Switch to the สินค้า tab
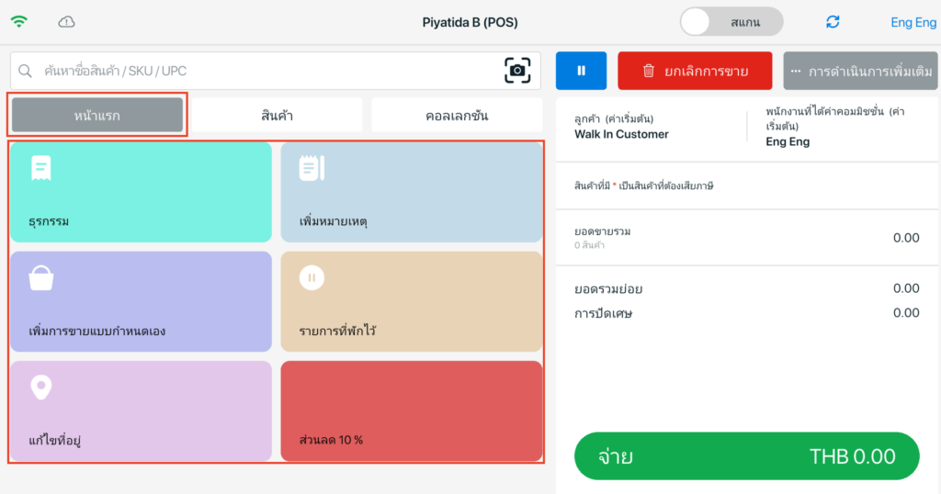The image size is (941, 494). pyautogui.click(x=277, y=116)
